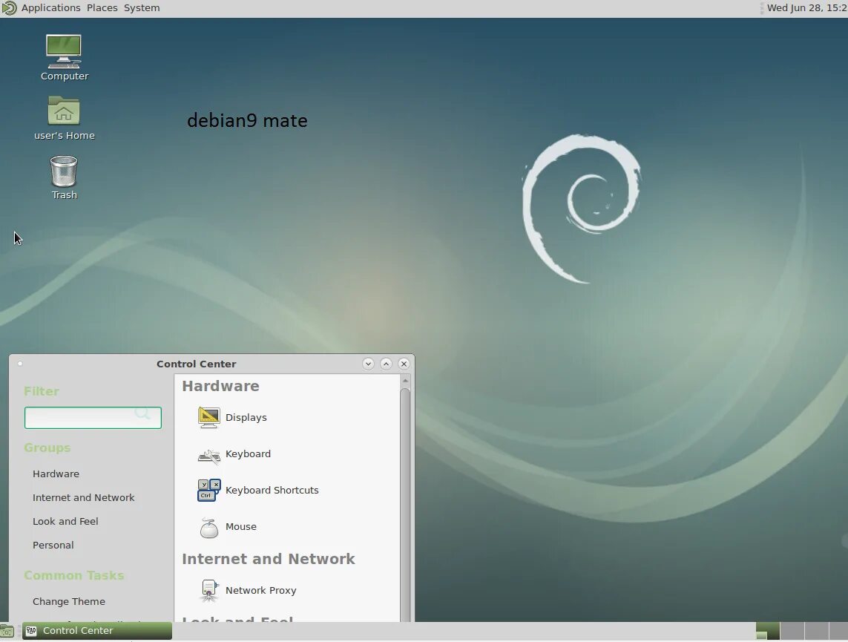Screen dimensions: 848x642
Task: Click the Control Center scrollbar thumb
Action: pyautogui.click(x=405, y=504)
